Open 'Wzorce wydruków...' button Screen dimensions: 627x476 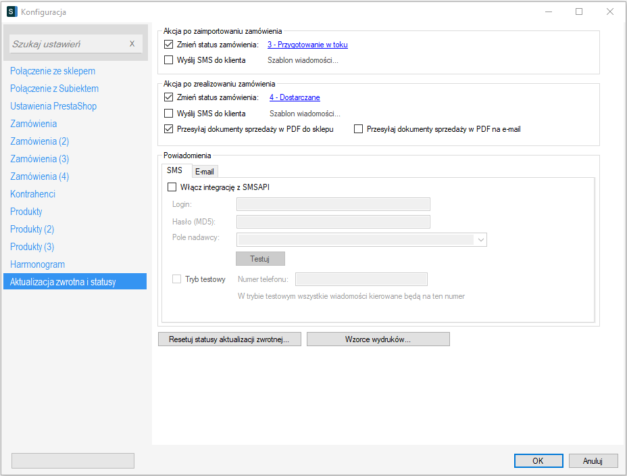point(378,339)
